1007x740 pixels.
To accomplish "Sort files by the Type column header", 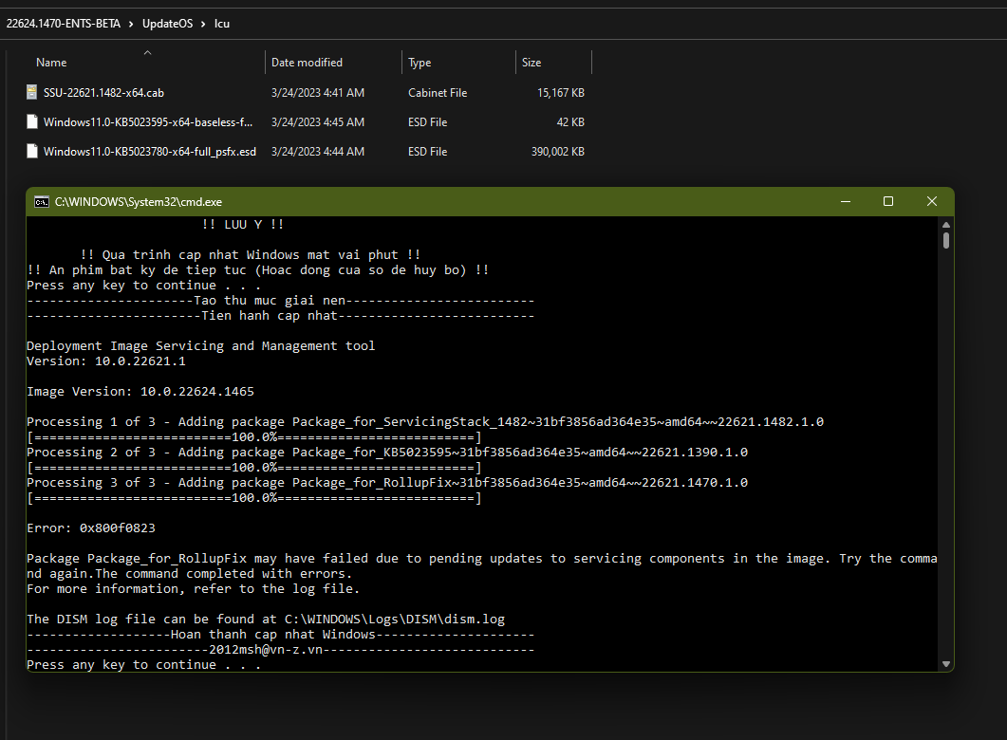I will point(420,63).
